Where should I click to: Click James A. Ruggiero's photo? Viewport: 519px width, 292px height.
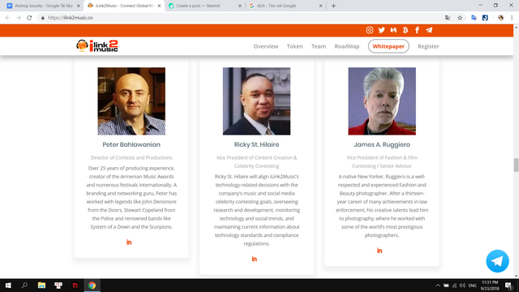pyautogui.click(x=382, y=101)
